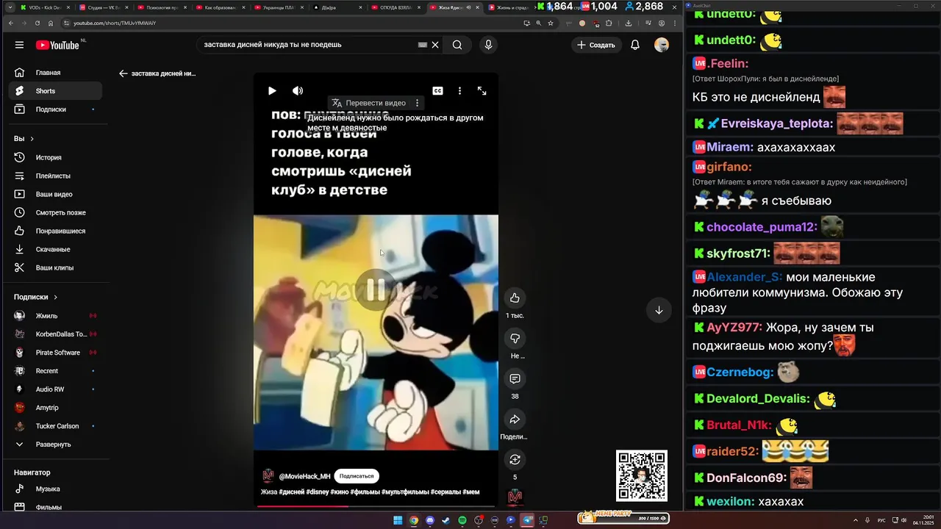Open Главная in sidebar
941x529 pixels.
tap(55, 73)
